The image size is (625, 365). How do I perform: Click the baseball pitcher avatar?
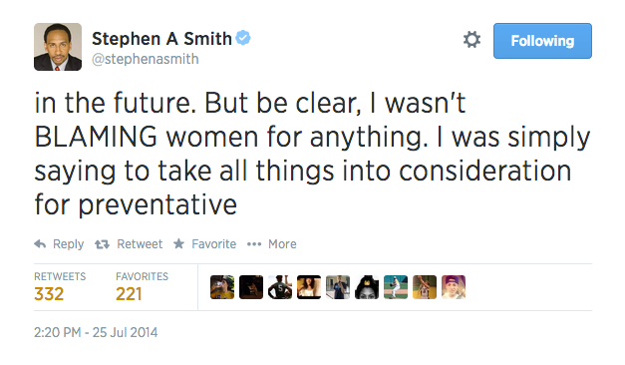pos(396,287)
